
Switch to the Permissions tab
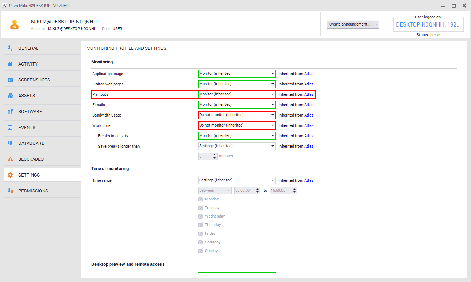coord(33,191)
